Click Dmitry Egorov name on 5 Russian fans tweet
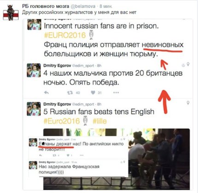 click(x=57, y=104)
